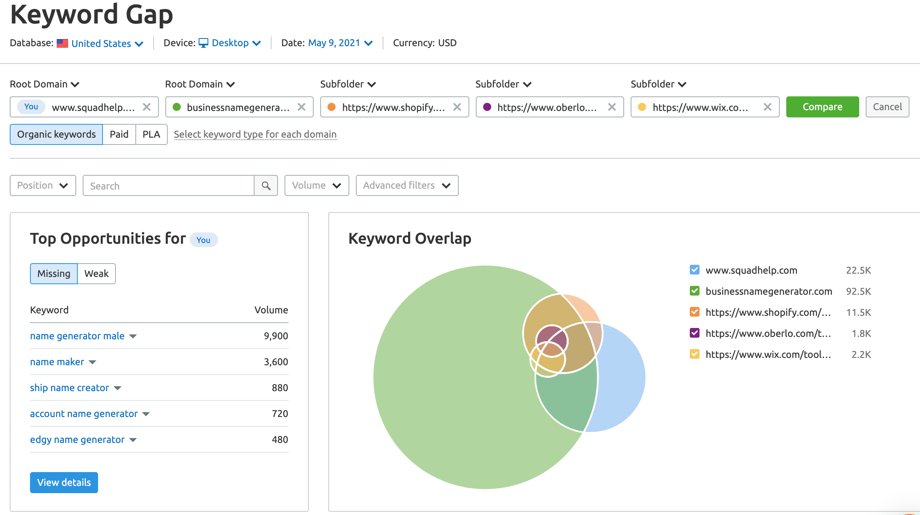Screen dimensions: 920x515
Task: Remove the businessnamegenerator domain with its X
Action: [302, 107]
